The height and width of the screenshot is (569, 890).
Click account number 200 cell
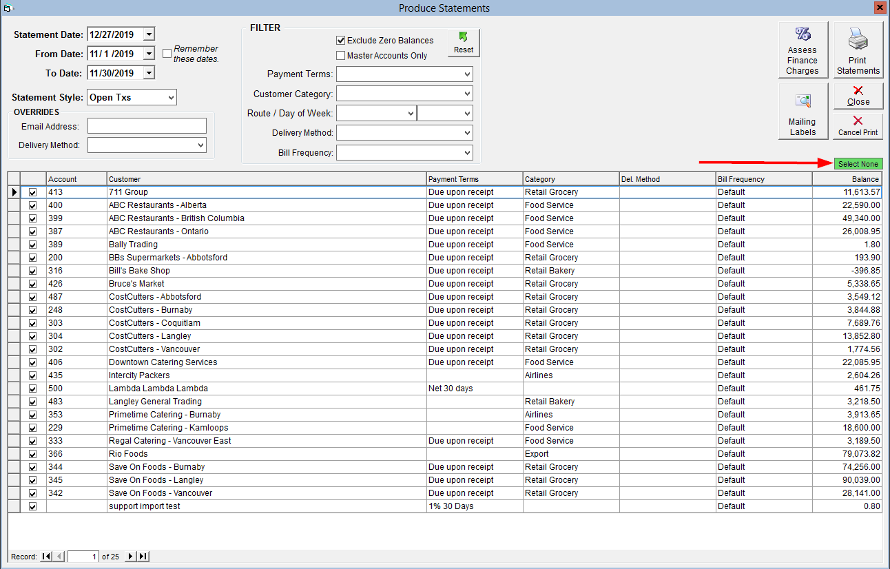[76, 258]
